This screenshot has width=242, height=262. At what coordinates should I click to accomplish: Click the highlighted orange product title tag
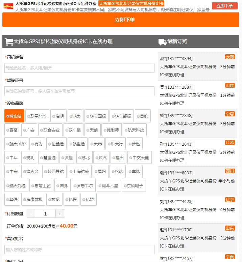coord(131,4)
